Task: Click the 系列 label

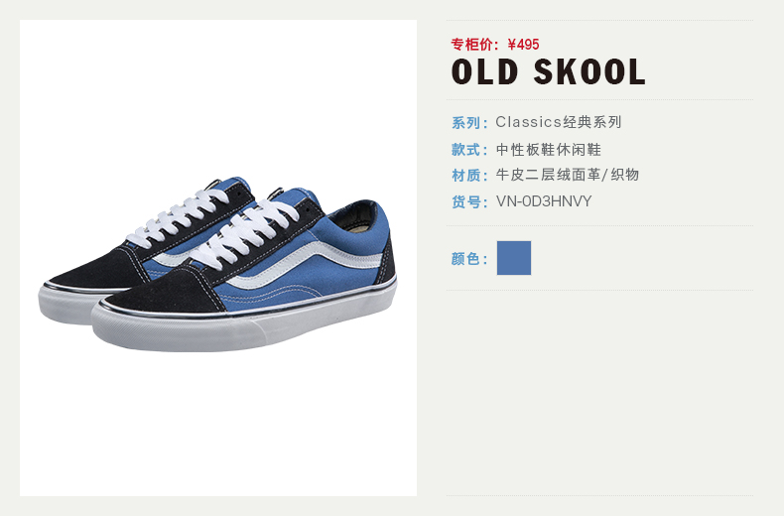Action: pos(469,122)
